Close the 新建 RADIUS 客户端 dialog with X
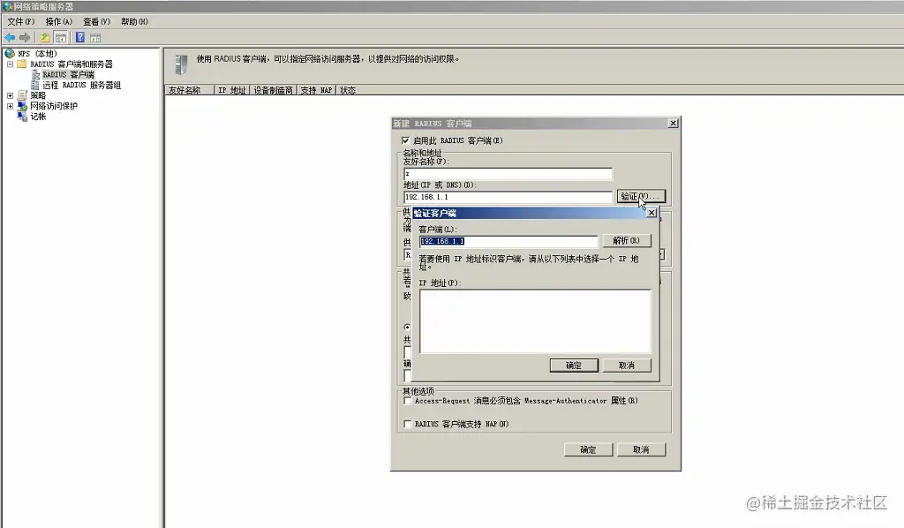 tap(673, 124)
